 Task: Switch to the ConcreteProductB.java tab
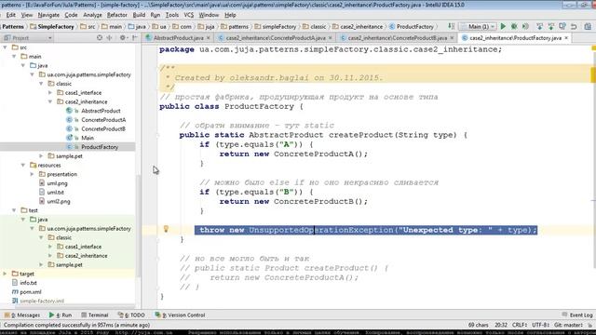point(398,38)
